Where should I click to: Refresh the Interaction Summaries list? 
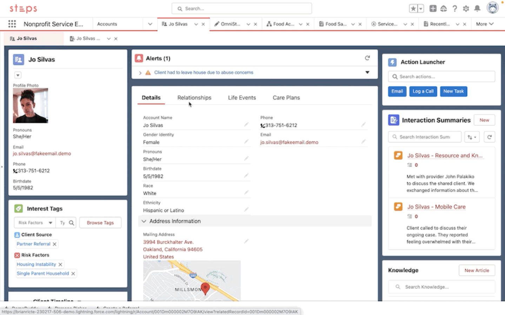489,137
